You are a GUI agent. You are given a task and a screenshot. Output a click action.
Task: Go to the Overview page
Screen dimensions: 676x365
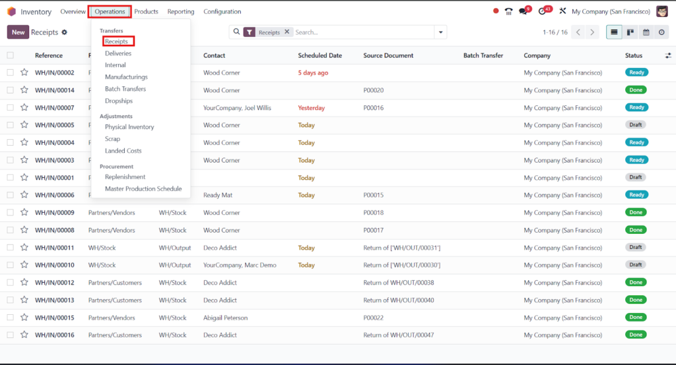click(x=73, y=12)
